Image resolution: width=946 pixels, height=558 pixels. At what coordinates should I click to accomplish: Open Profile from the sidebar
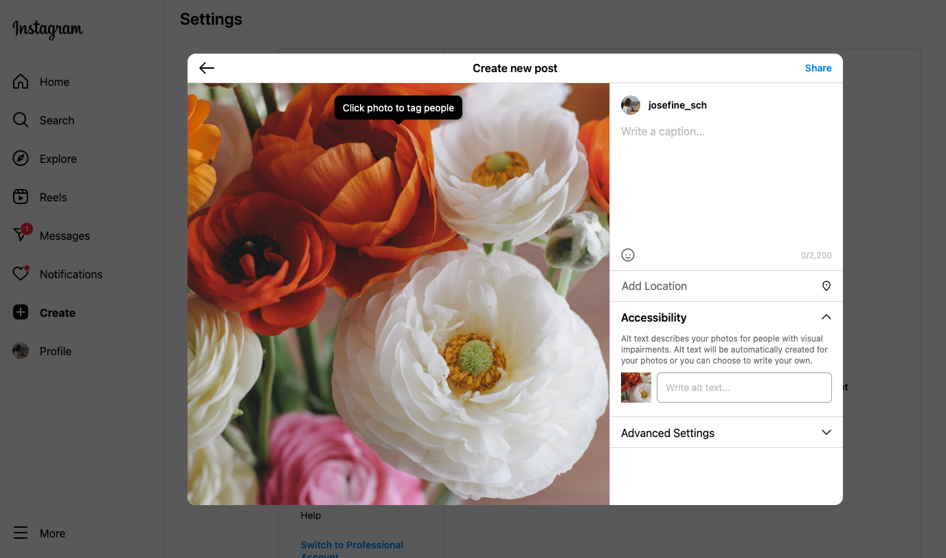coord(56,351)
